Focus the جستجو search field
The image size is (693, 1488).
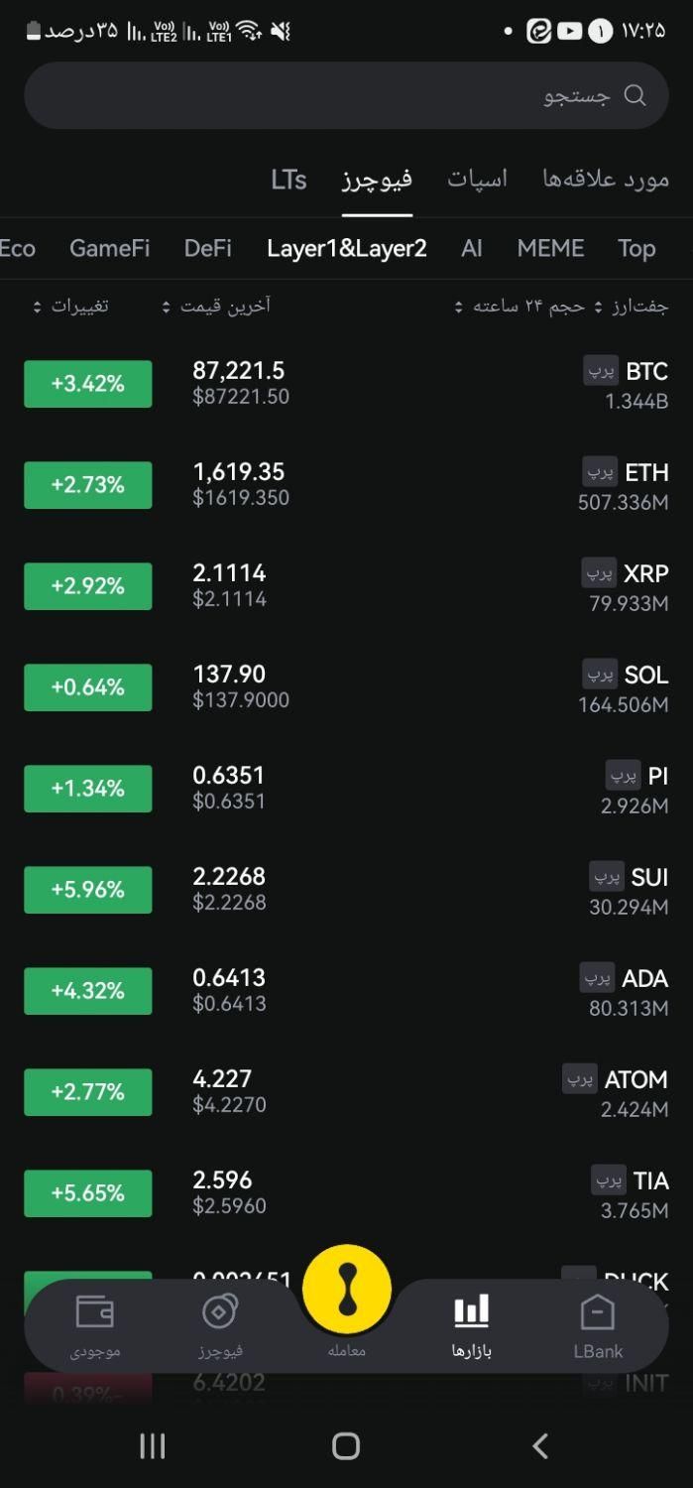click(346, 95)
